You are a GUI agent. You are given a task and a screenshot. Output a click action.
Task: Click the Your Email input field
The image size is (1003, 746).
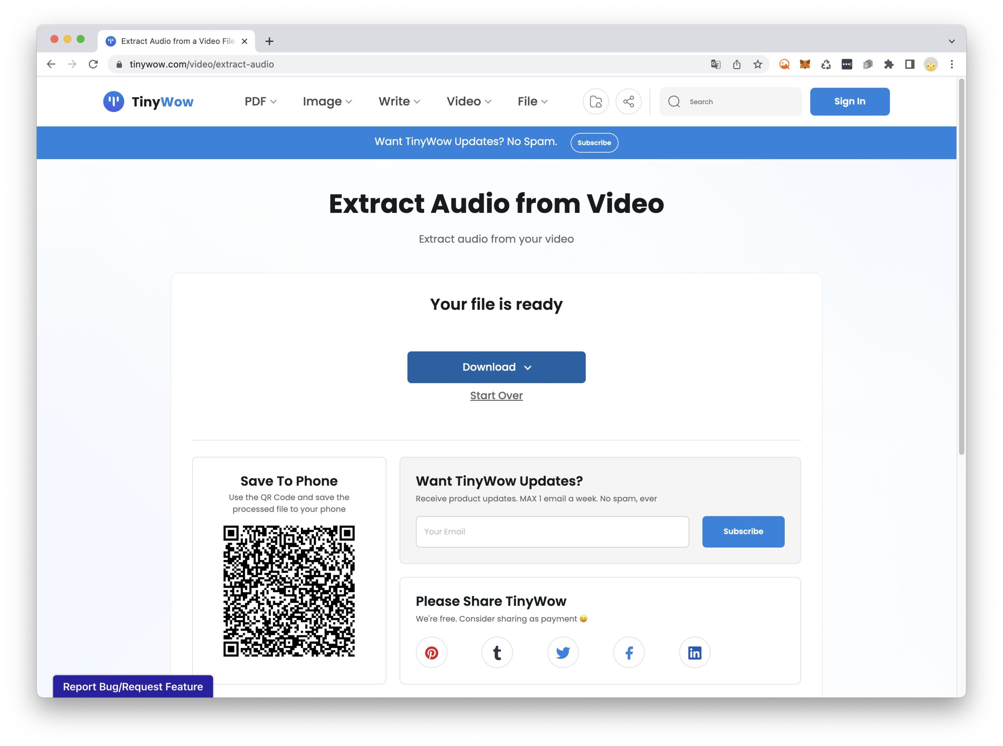point(552,532)
